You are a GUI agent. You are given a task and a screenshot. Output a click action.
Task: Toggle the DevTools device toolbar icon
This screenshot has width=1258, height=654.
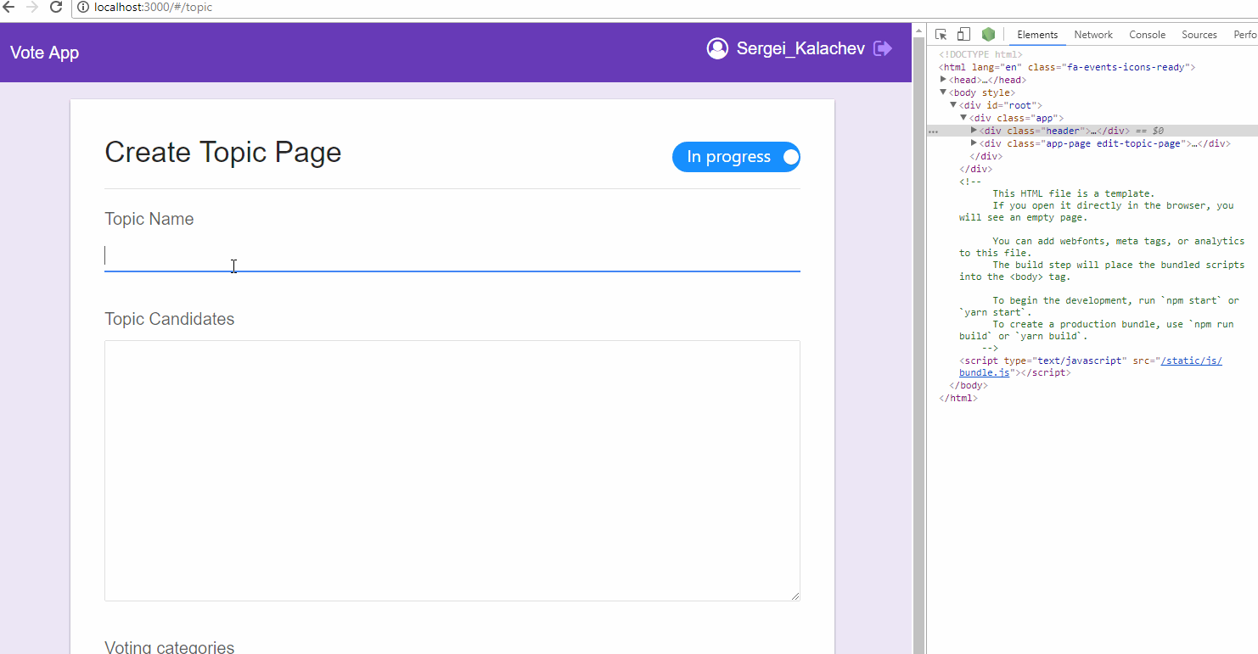click(963, 35)
